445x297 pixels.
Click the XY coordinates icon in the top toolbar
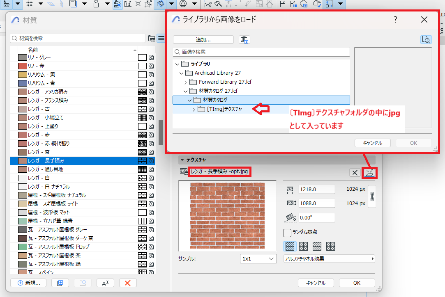tap(7, 4)
